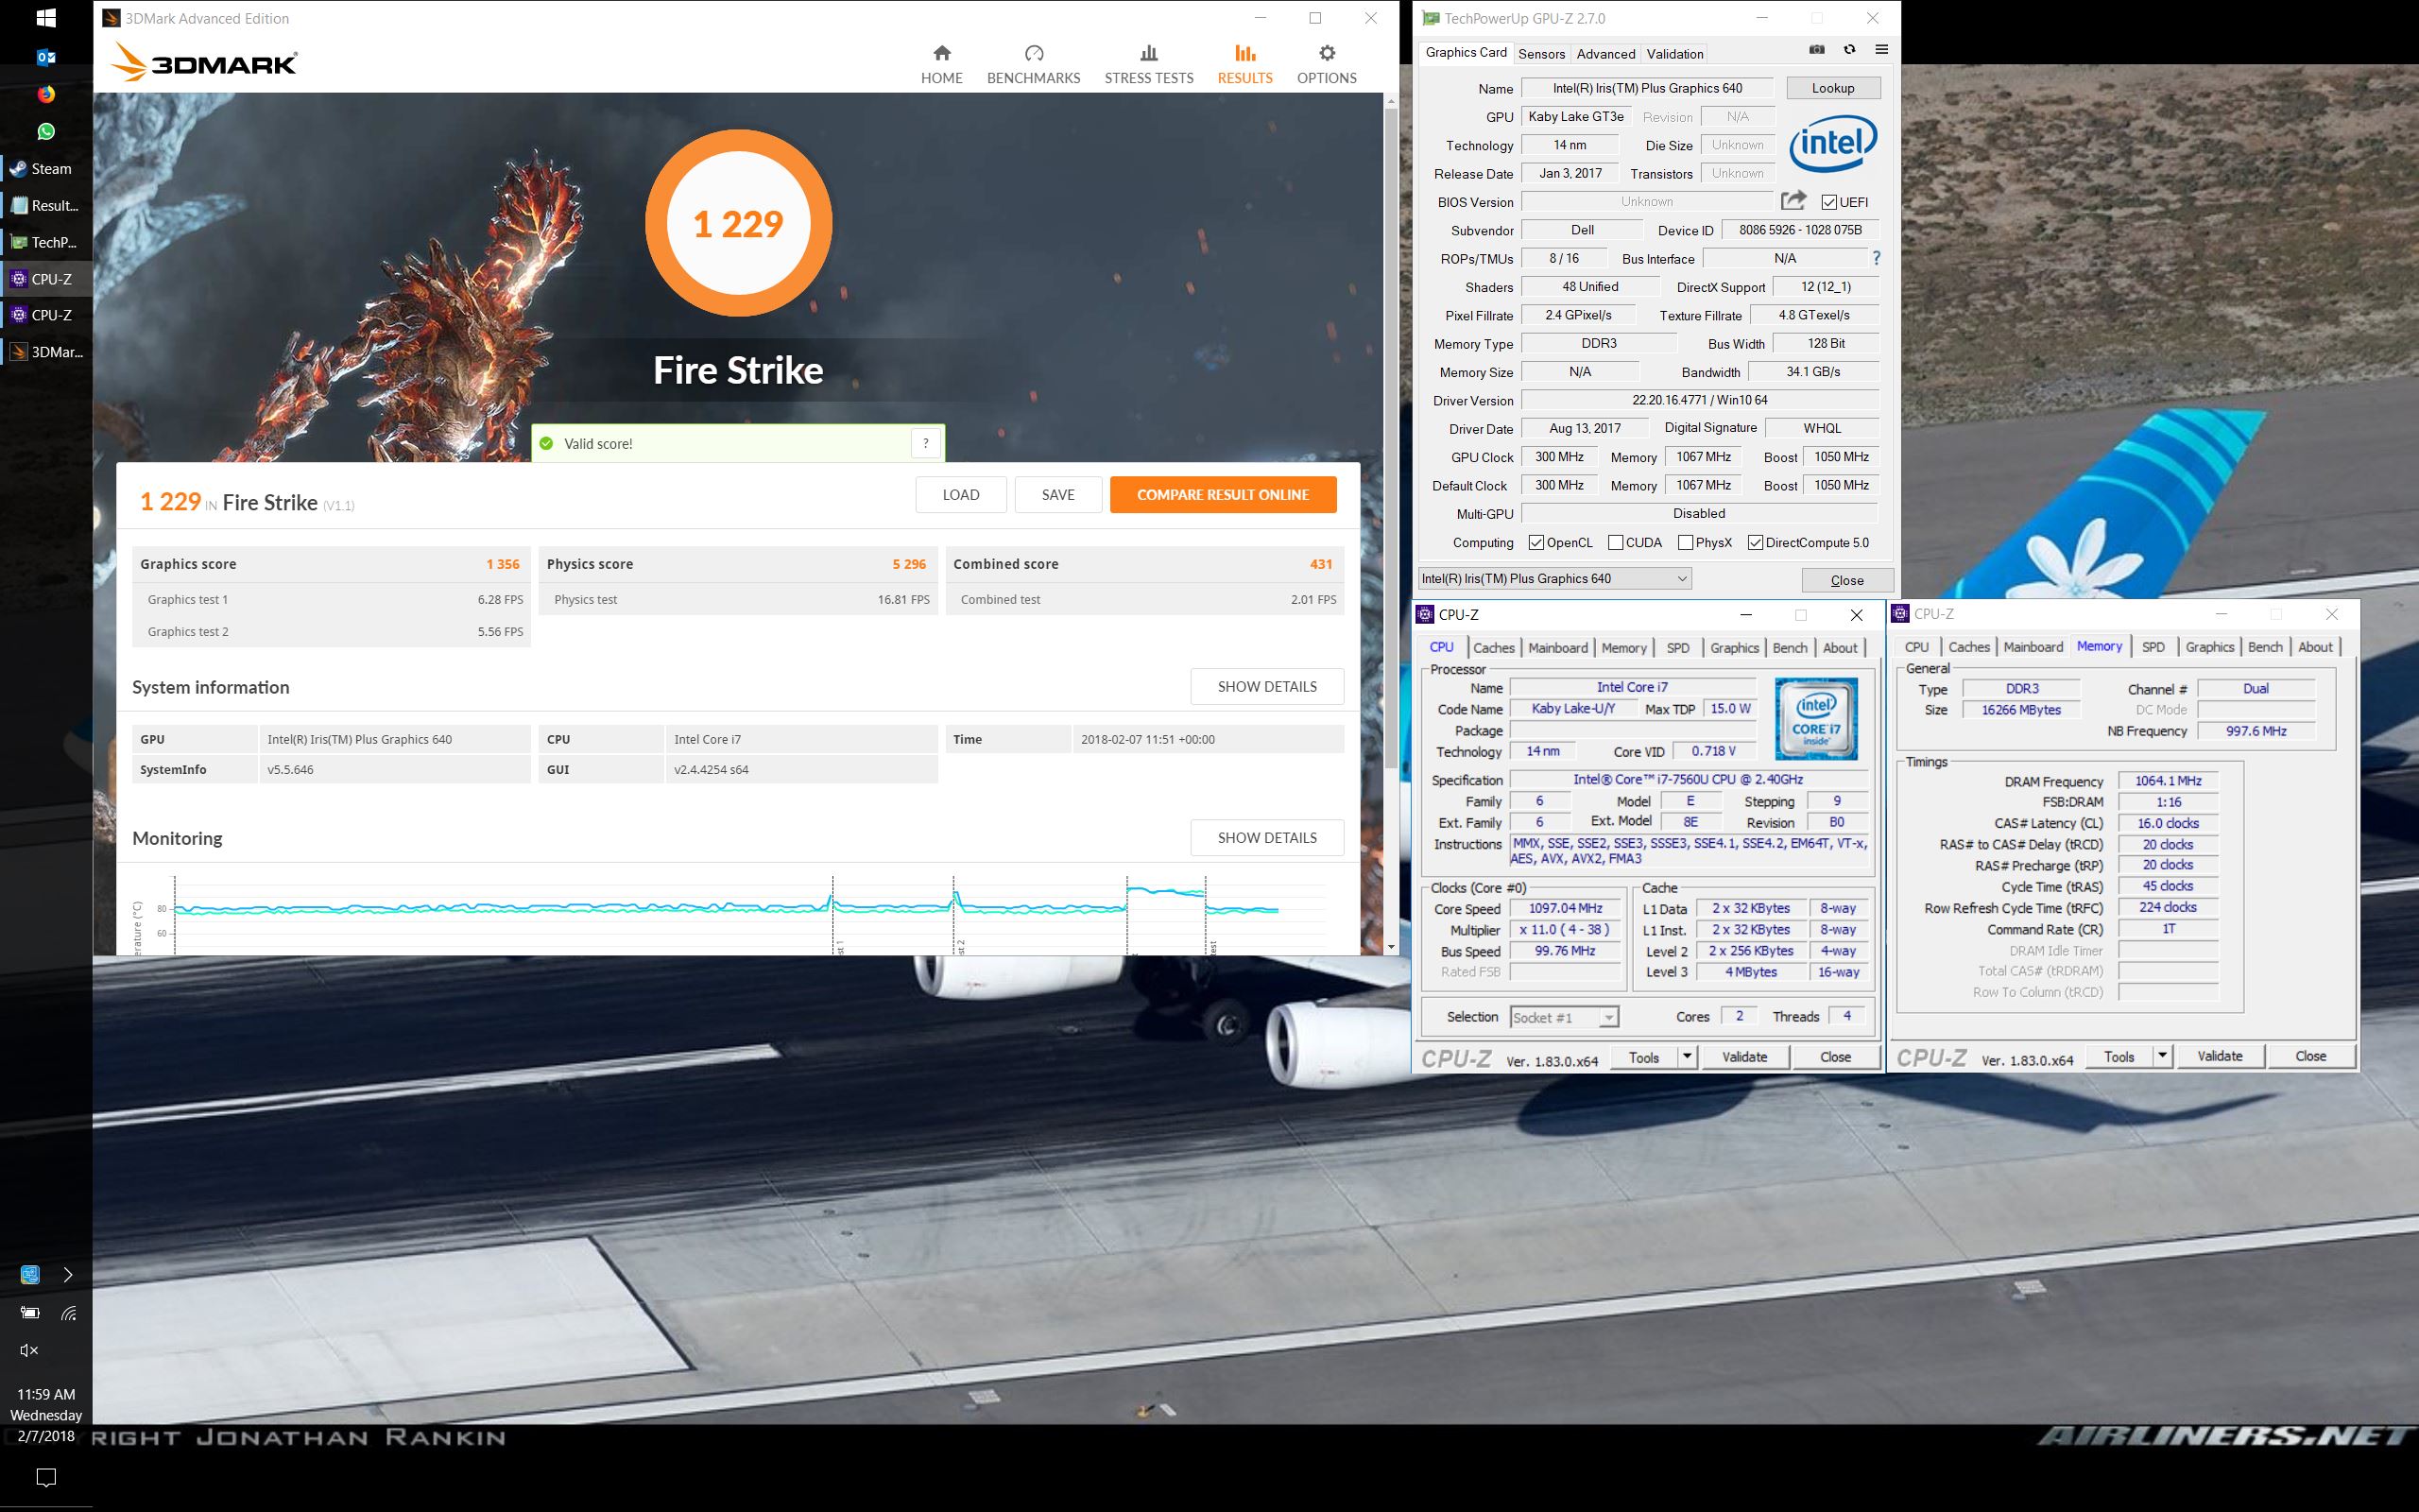Click the Bus Interface question mark icon
The image size is (2419, 1512).
(1877, 259)
